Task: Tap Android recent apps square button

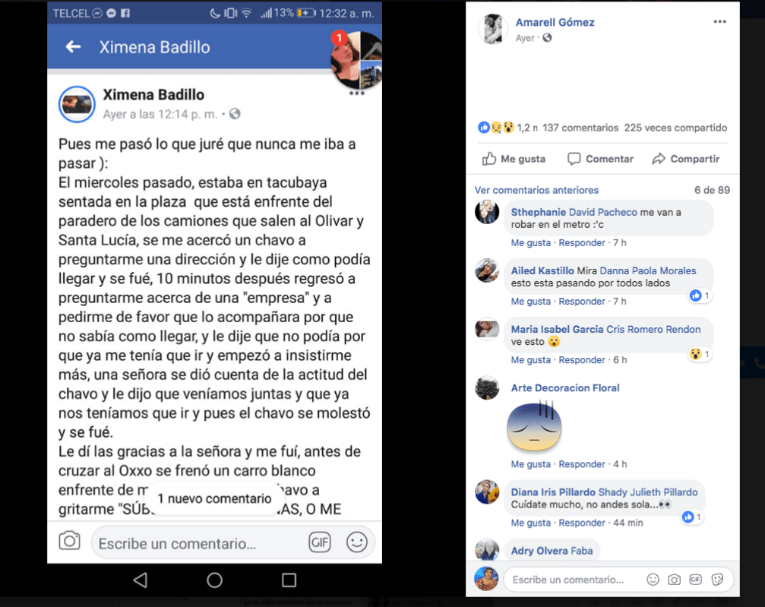Action: point(289,580)
